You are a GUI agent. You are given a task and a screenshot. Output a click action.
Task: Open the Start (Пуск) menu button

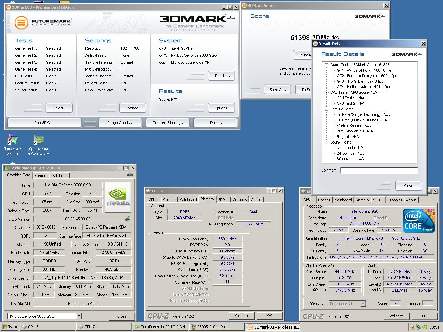(10, 327)
